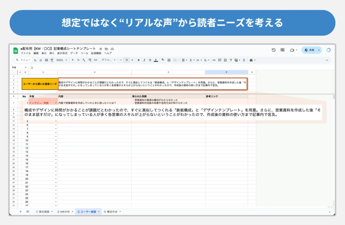Click the functions sigma icon
Screen dimensions: 345x225
click(244, 60)
